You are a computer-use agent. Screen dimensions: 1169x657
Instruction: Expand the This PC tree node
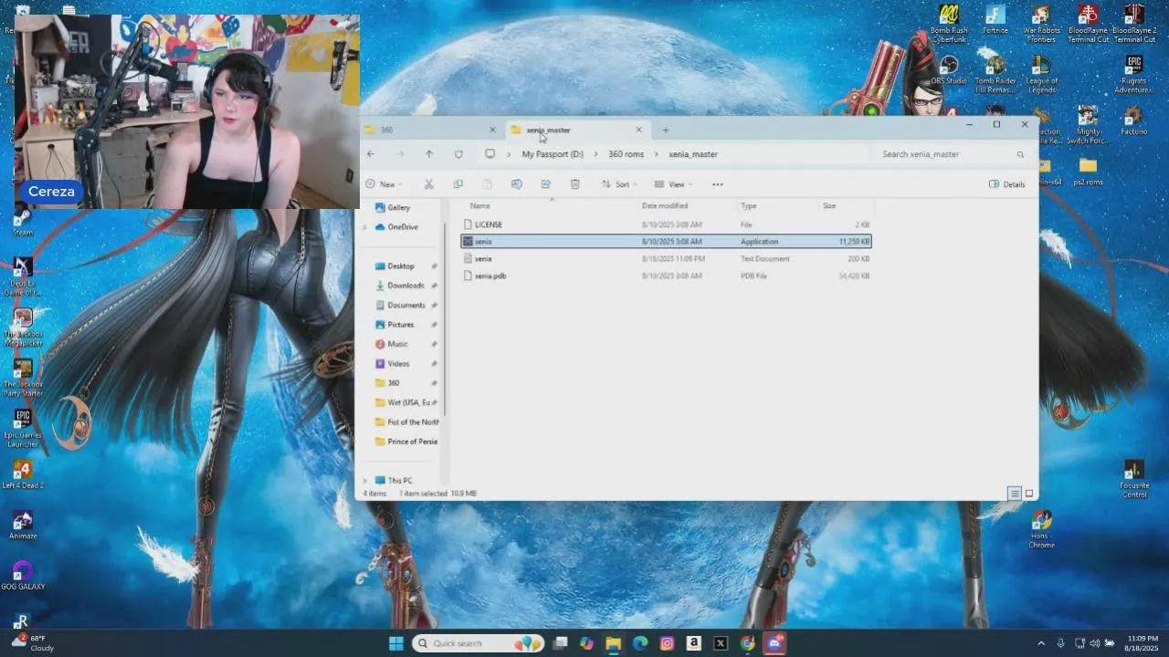coord(365,481)
